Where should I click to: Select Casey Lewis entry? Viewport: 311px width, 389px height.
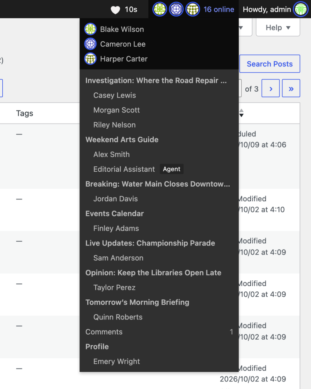[115, 95]
